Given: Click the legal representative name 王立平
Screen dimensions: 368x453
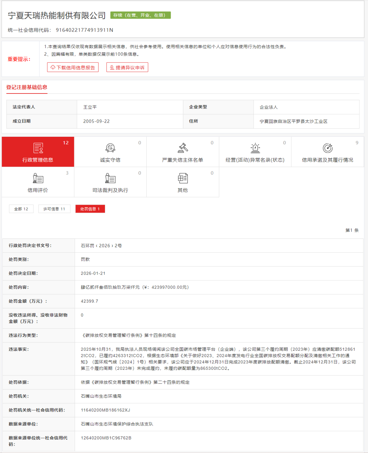Looking at the screenshot, I should click(x=90, y=107).
